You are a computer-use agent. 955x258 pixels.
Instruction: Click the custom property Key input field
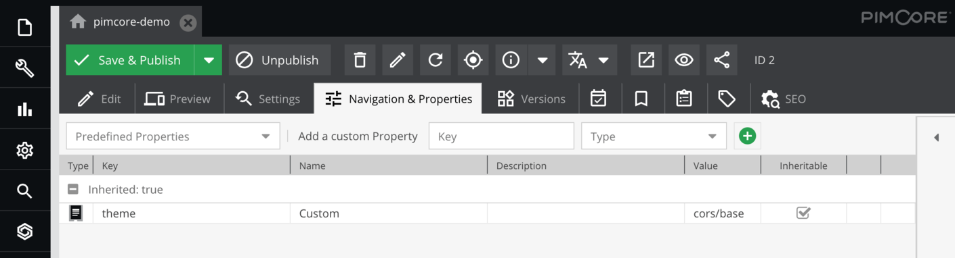point(501,136)
